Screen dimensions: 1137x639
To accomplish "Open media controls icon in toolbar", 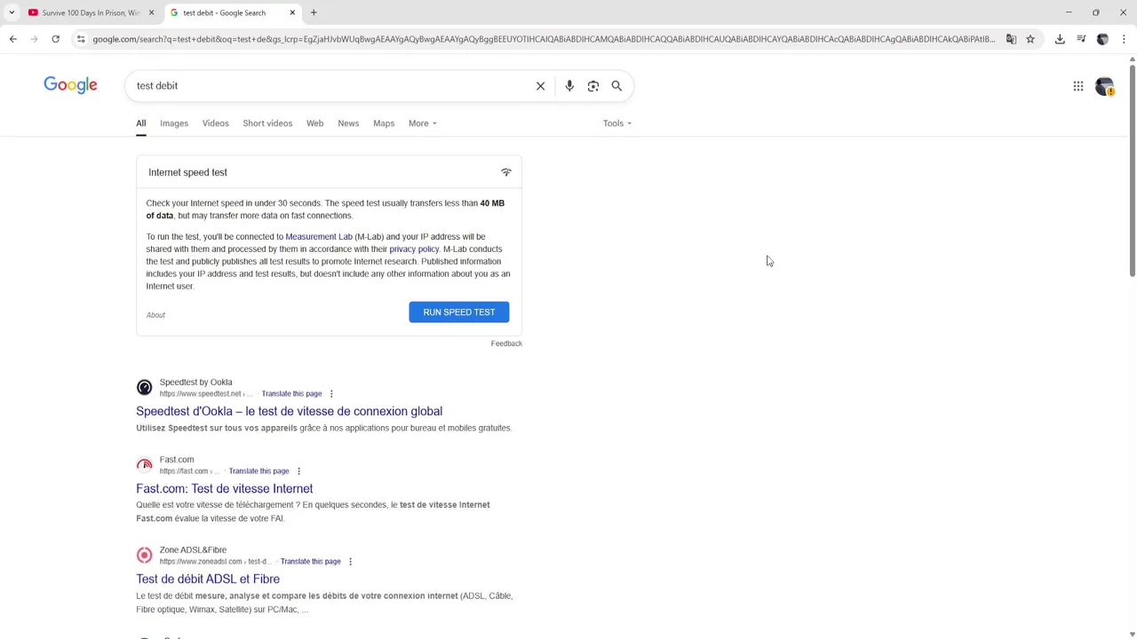I will click(x=1081, y=39).
